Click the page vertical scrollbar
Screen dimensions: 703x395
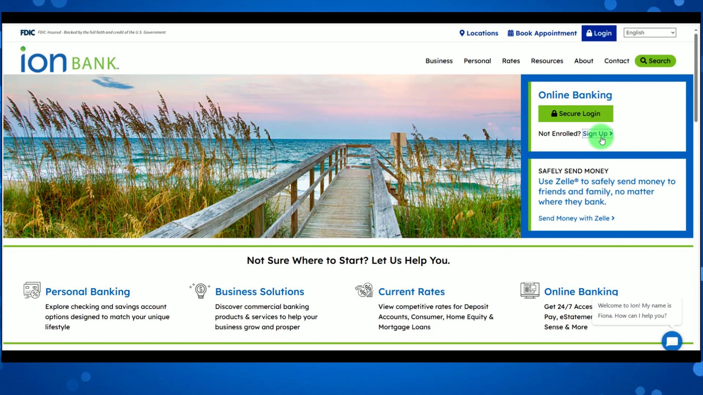[x=696, y=78]
